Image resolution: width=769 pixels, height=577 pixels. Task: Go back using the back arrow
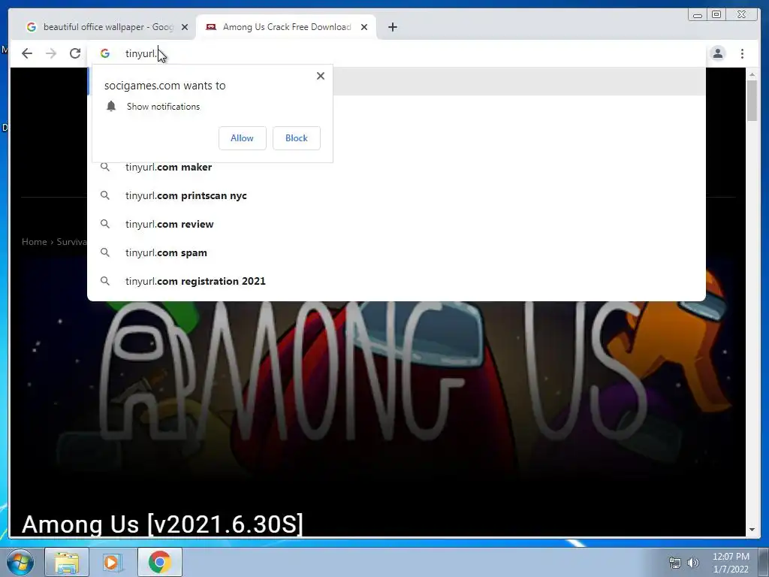[x=27, y=53]
